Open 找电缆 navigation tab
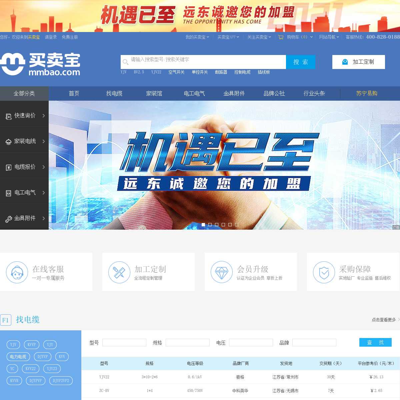 tap(114, 93)
